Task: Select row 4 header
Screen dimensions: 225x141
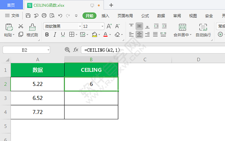Action: tap(5, 112)
